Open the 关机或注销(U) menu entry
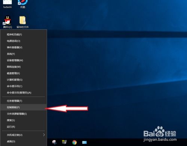 24,135
